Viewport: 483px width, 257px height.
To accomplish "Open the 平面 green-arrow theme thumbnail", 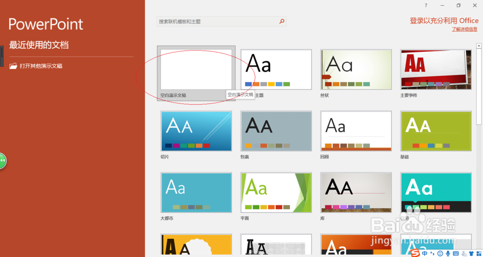I will click(x=276, y=193).
